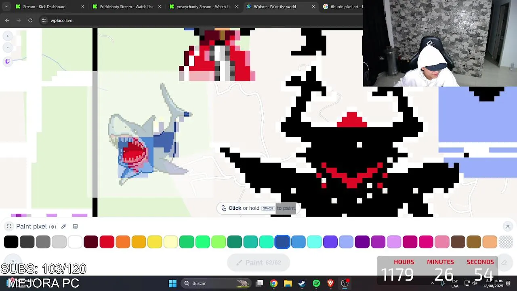Pick the orange color swatch
The image size is (517, 291).
[123, 242]
